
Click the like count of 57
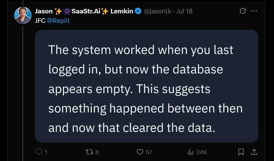coord(149,152)
